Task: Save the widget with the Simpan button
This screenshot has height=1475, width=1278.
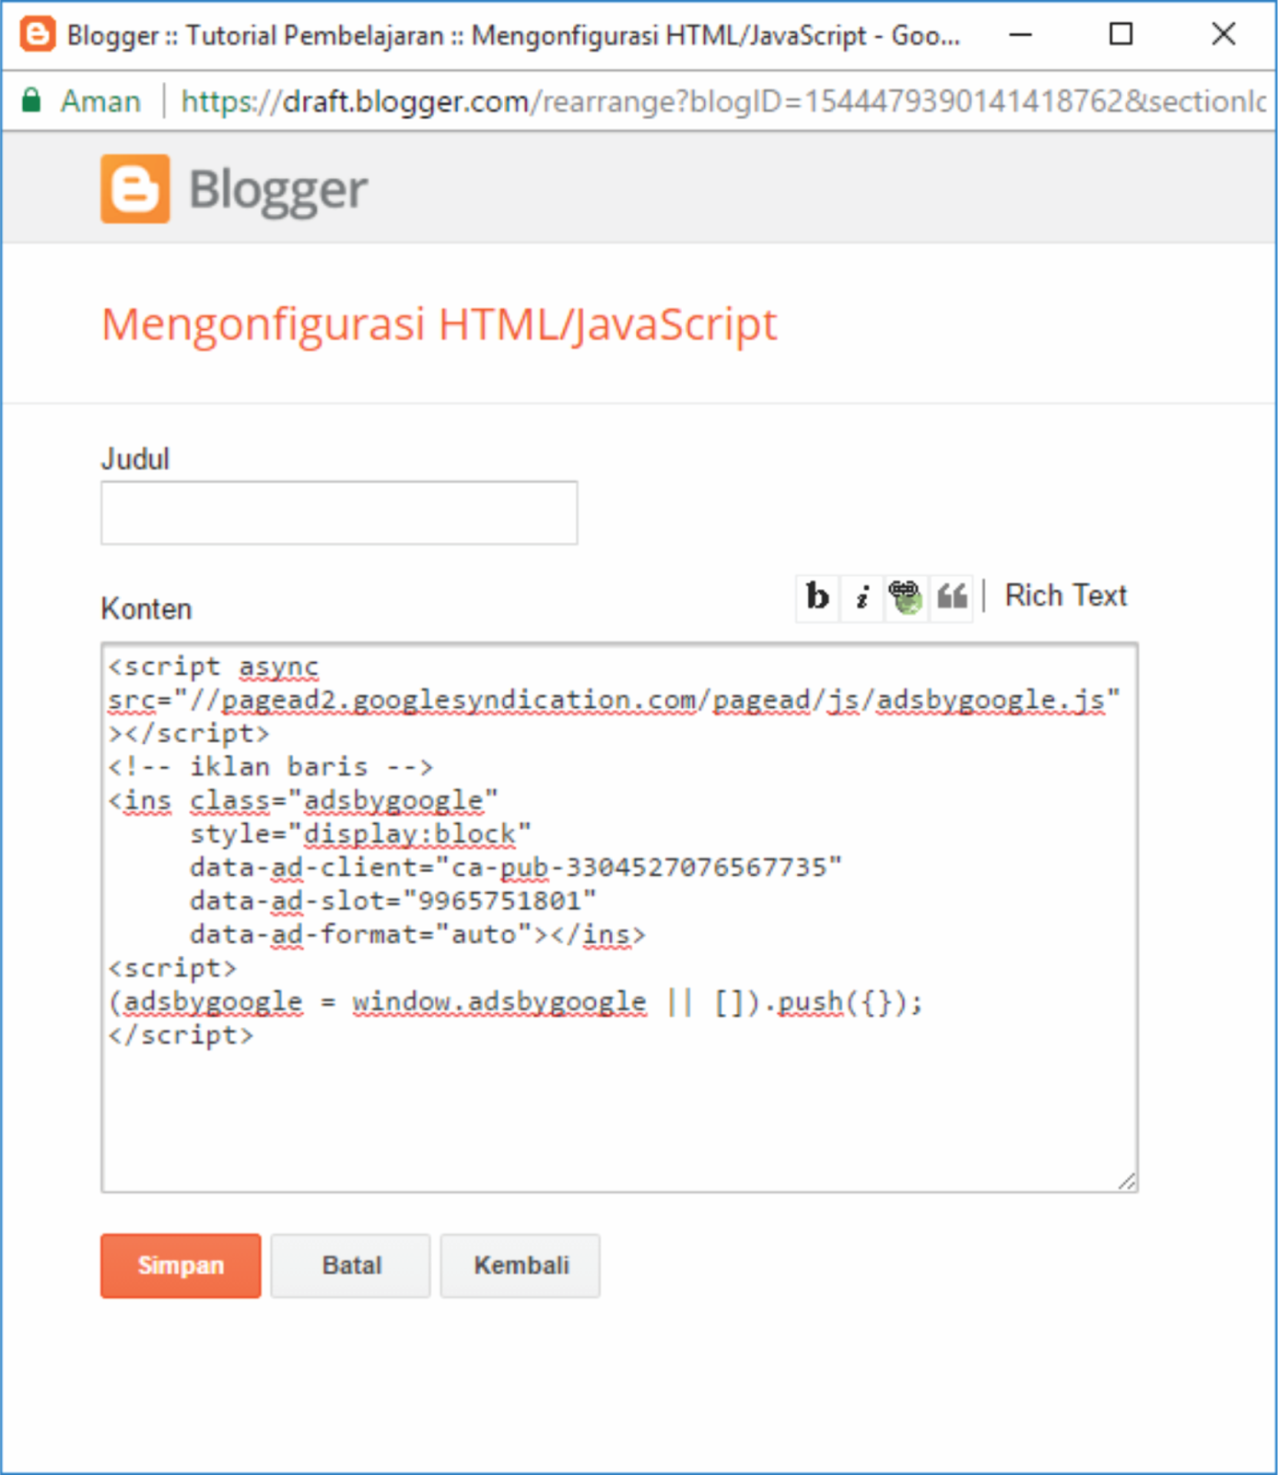Action: pyautogui.click(x=180, y=1266)
